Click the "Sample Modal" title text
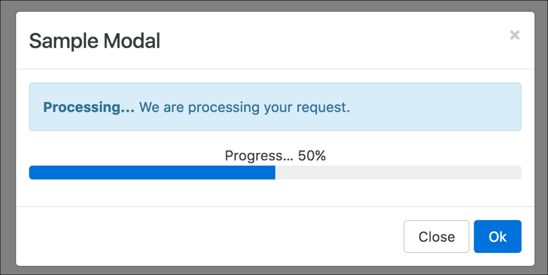 click(94, 41)
